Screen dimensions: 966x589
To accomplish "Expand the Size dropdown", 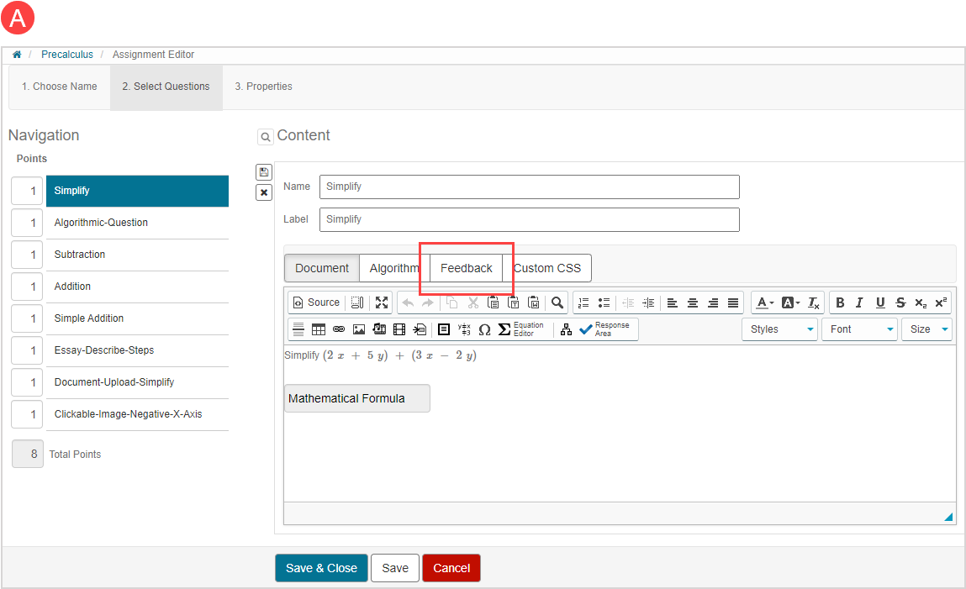I will pos(927,329).
